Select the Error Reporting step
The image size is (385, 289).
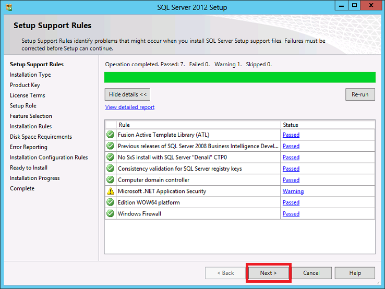29,147
